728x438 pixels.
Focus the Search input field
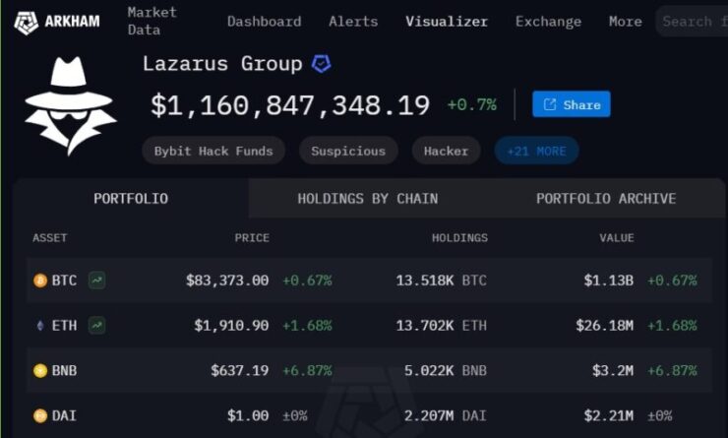pos(692,22)
